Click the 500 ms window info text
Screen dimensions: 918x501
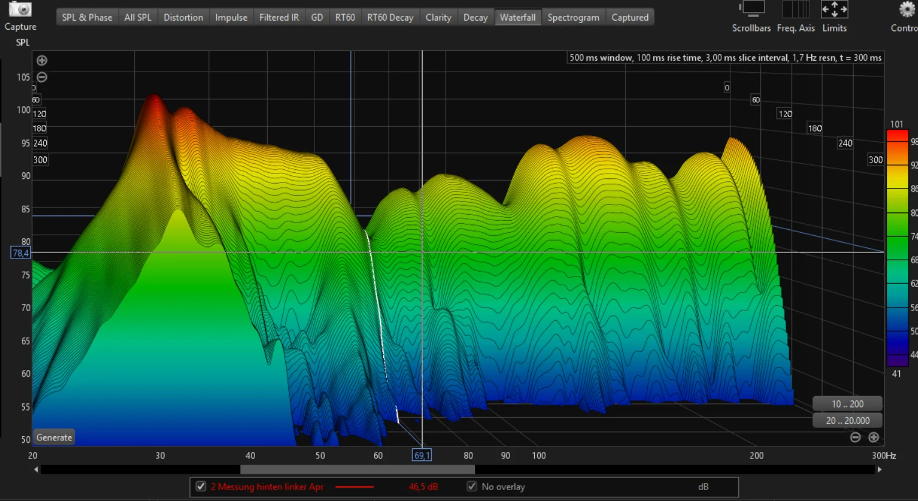click(x=726, y=58)
